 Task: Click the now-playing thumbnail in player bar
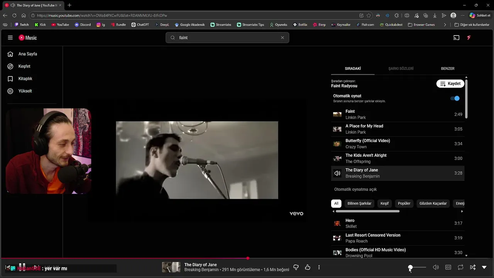click(171, 267)
